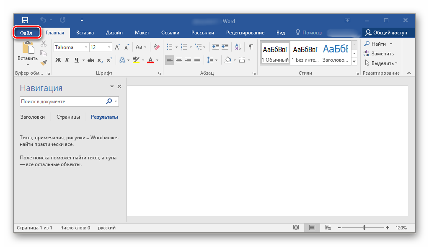Toggle paragraph marks ¶ visibility
Image resolution: width=429 pixels, height=247 pixels.
tap(251, 47)
